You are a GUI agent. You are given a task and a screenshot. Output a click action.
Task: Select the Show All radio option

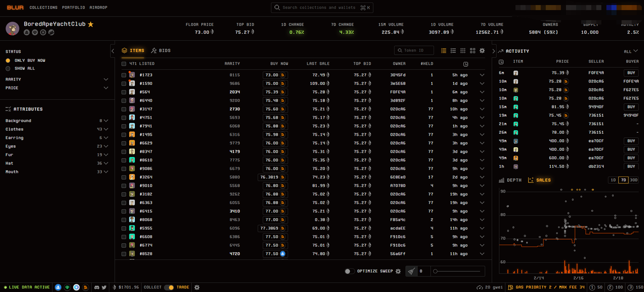tap(8, 68)
